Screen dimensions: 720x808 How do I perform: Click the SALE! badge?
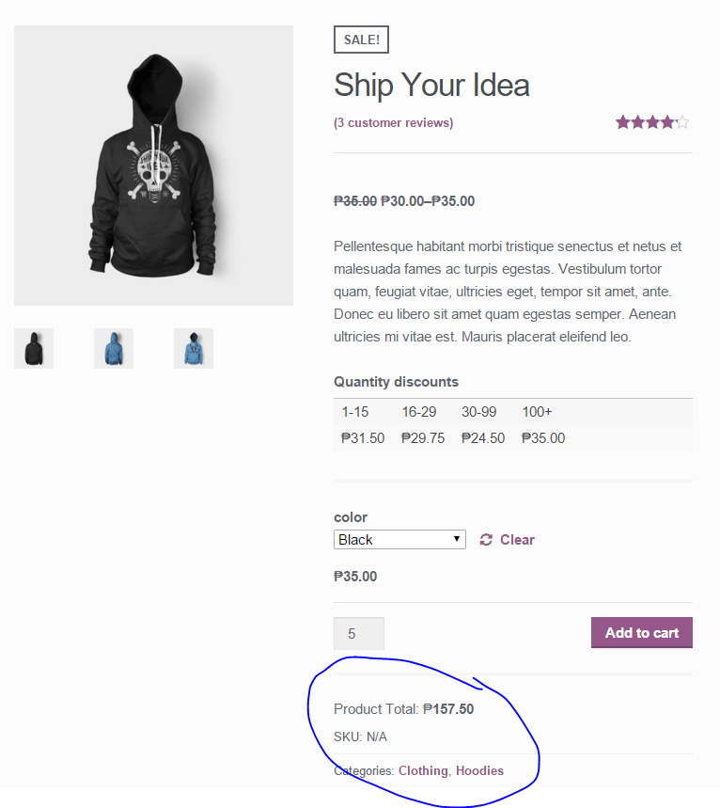[361, 40]
